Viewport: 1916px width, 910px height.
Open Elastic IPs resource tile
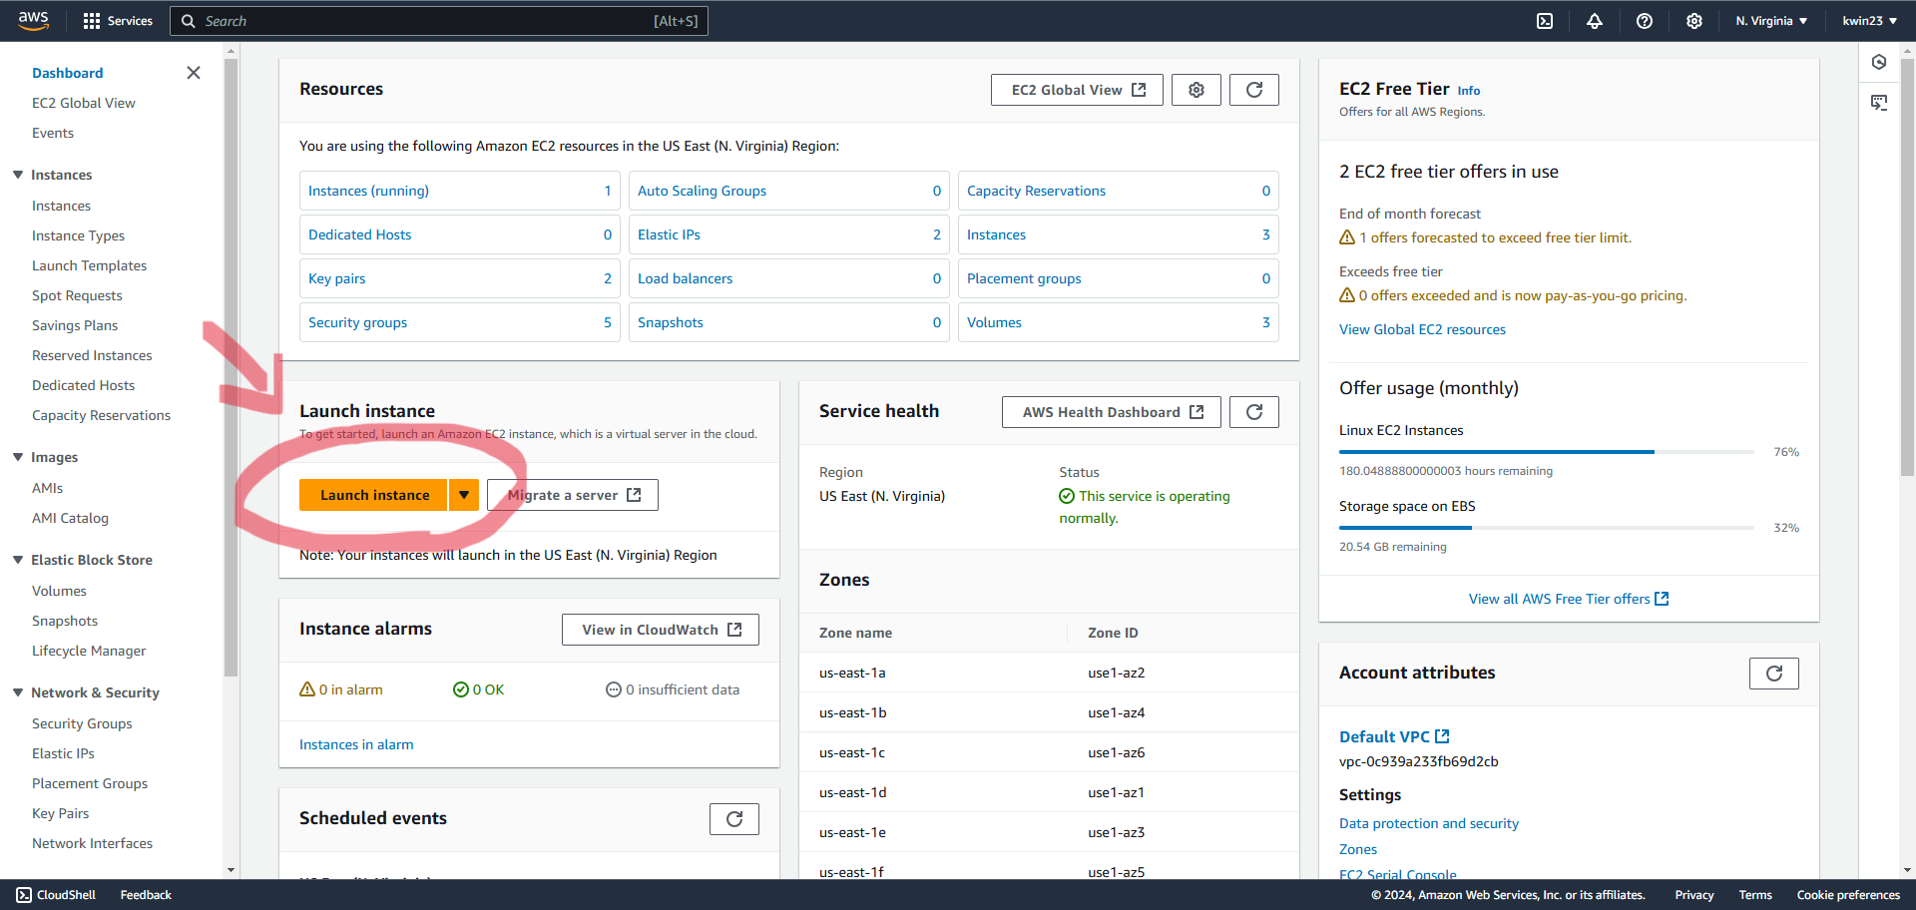click(x=788, y=234)
